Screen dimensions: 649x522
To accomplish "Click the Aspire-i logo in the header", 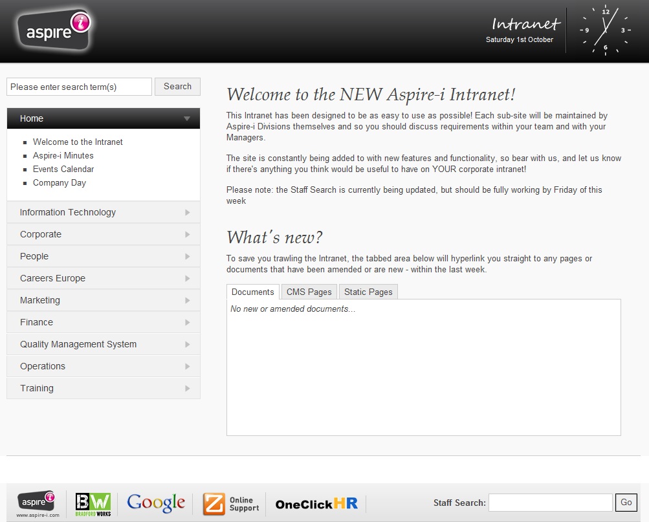I will [x=54, y=30].
